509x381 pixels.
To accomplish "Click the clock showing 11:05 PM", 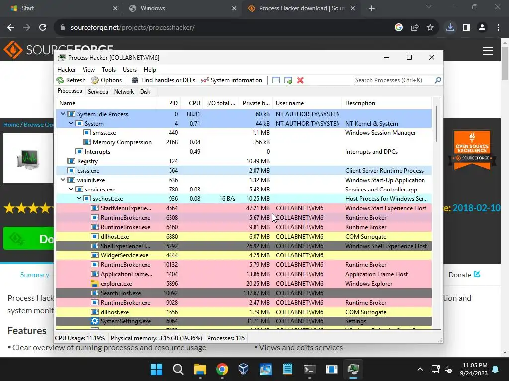I will click(475, 365).
